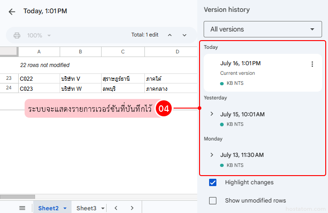The height and width of the screenshot is (213, 328).
Task: Select column C header
Action: pos(123,52)
